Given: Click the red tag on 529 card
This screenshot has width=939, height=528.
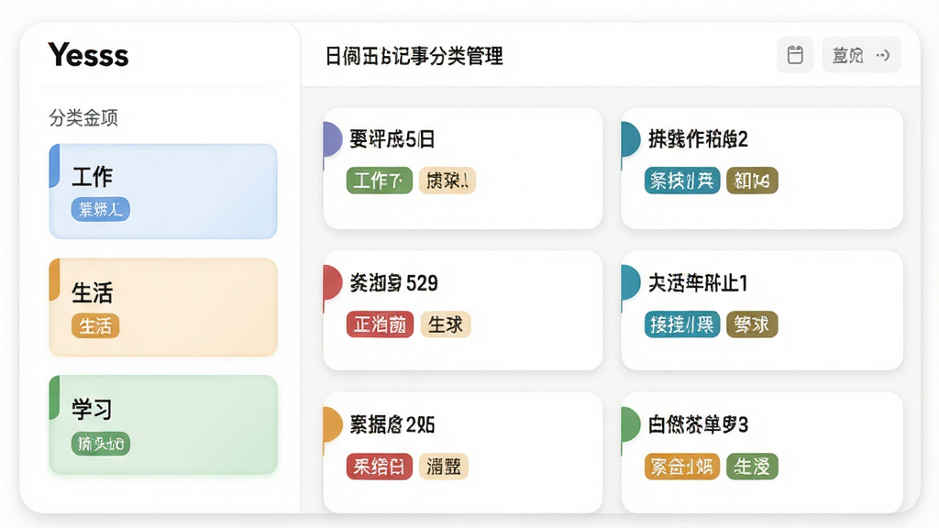Looking at the screenshot, I should coord(380,324).
